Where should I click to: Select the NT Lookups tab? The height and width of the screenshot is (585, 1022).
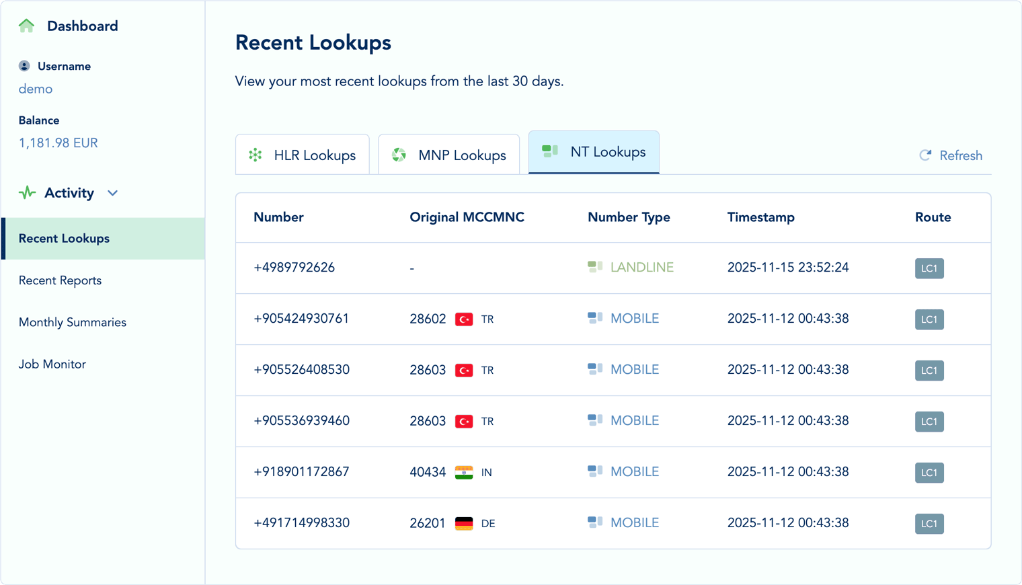(594, 152)
